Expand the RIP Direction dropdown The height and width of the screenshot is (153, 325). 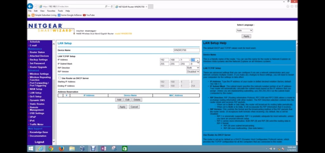tap(193, 68)
